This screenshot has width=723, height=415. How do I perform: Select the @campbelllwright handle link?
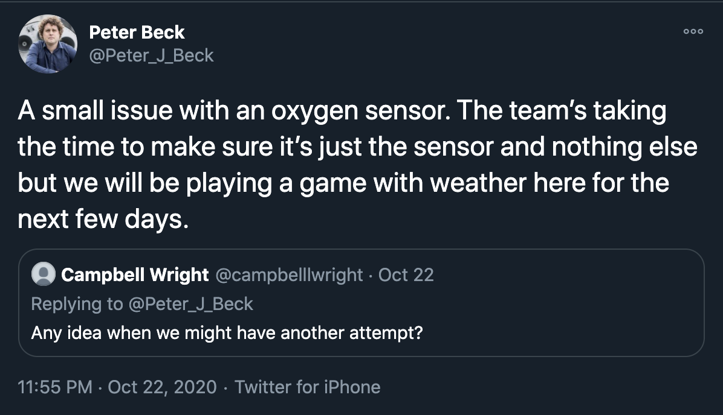pyautogui.click(x=289, y=275)
